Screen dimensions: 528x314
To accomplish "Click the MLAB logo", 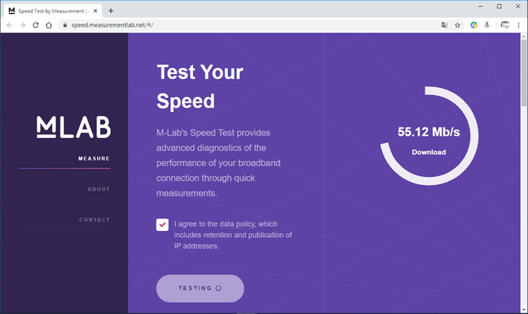I will click(73, 127).
